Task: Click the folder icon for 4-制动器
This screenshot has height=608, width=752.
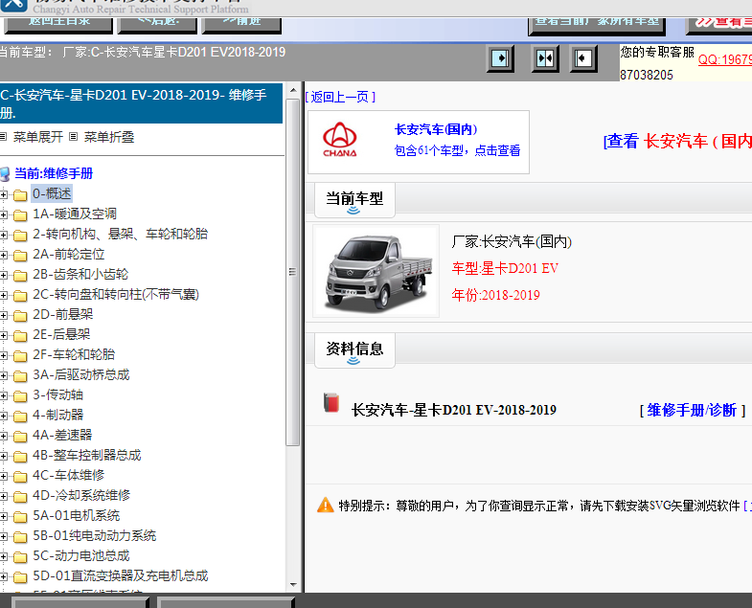Action: 20,417
